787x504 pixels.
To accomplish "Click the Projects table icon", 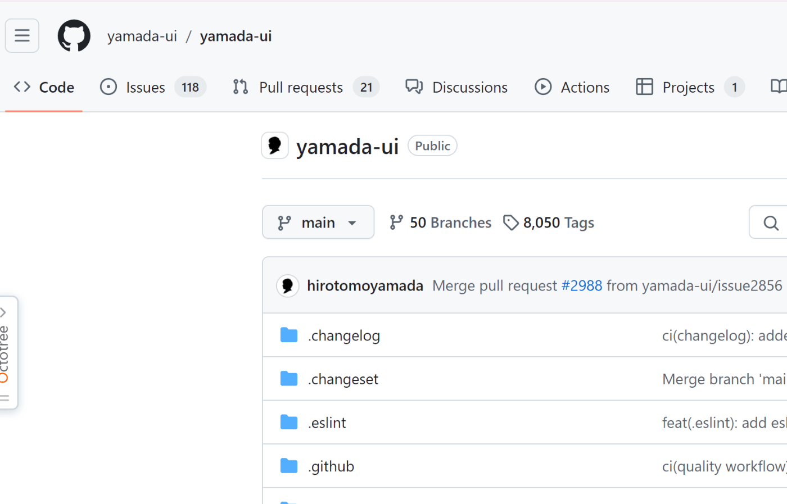I will coord(644,87).
